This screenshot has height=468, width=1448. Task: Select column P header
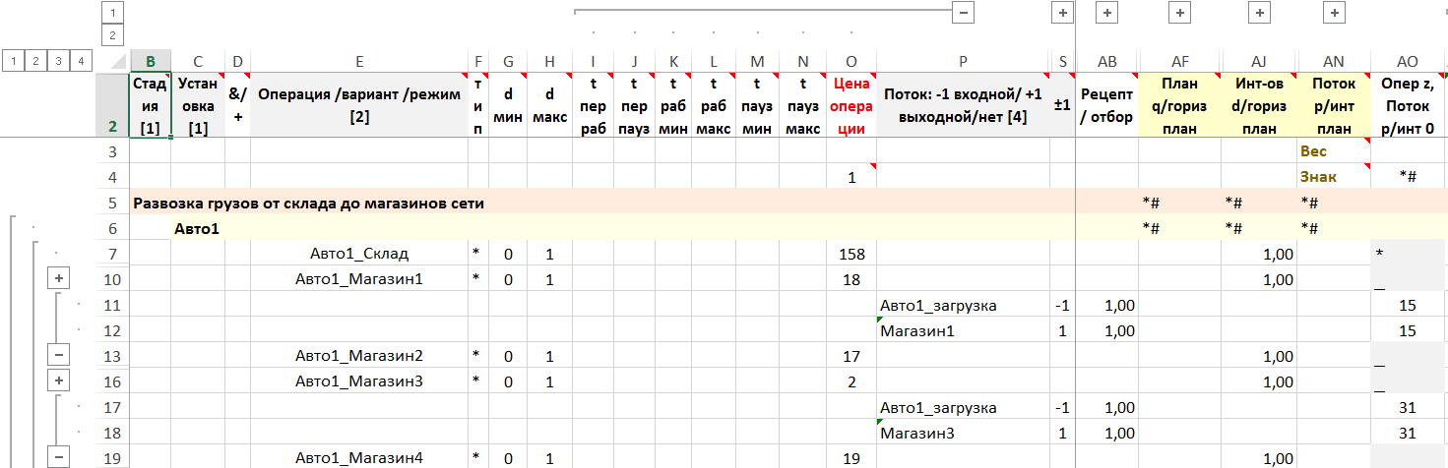pos(962,61)
